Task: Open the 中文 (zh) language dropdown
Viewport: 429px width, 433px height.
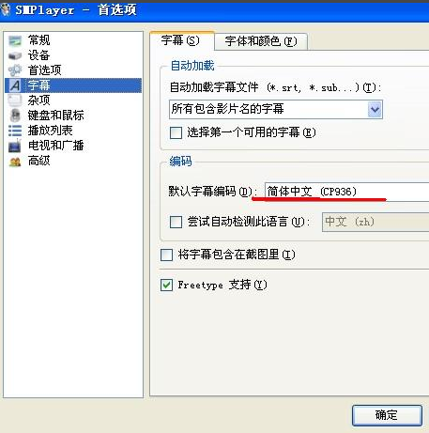Action: point(375,222)
